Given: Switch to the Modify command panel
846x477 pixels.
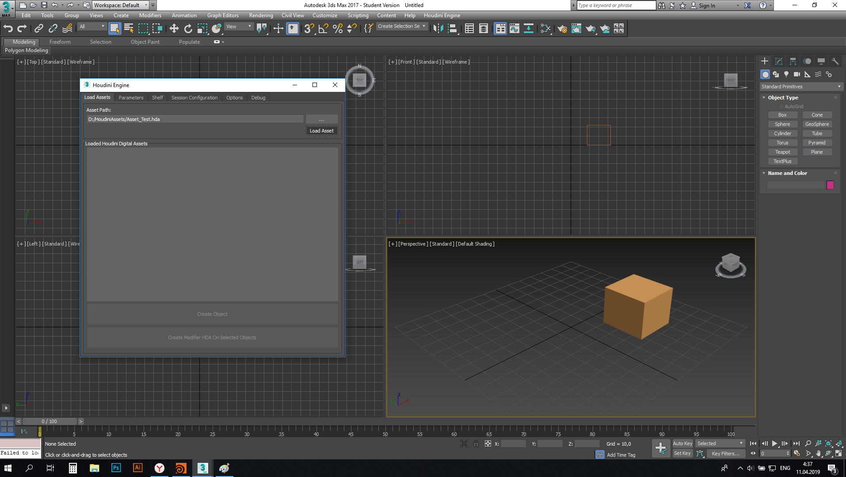Looking at the screenshot, I should click(779, 61).
